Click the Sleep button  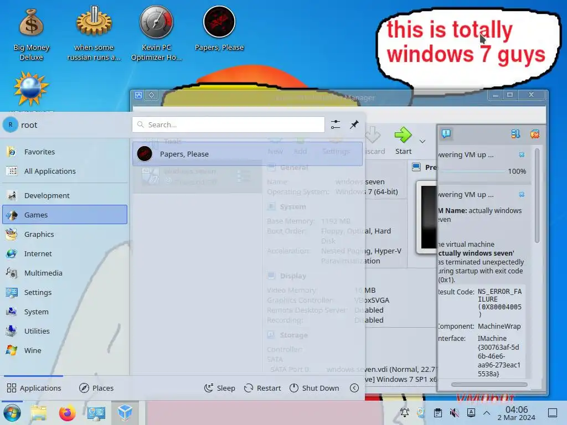click(219, 388)
